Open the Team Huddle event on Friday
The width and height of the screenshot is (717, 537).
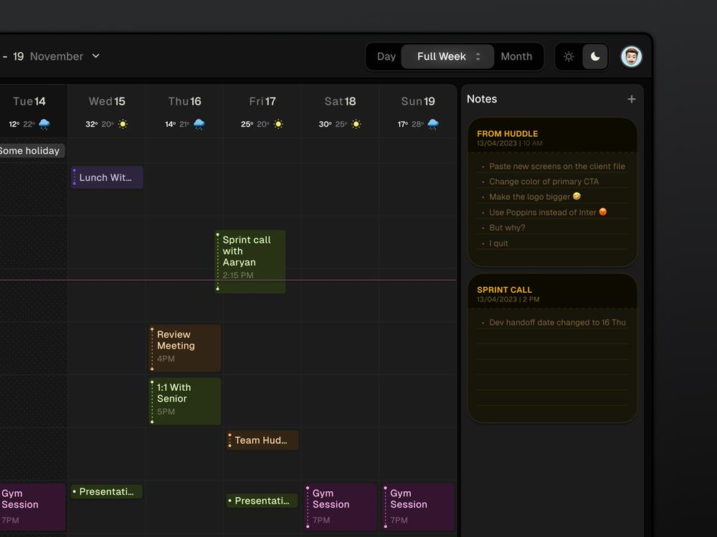click(x=262, y=440)
